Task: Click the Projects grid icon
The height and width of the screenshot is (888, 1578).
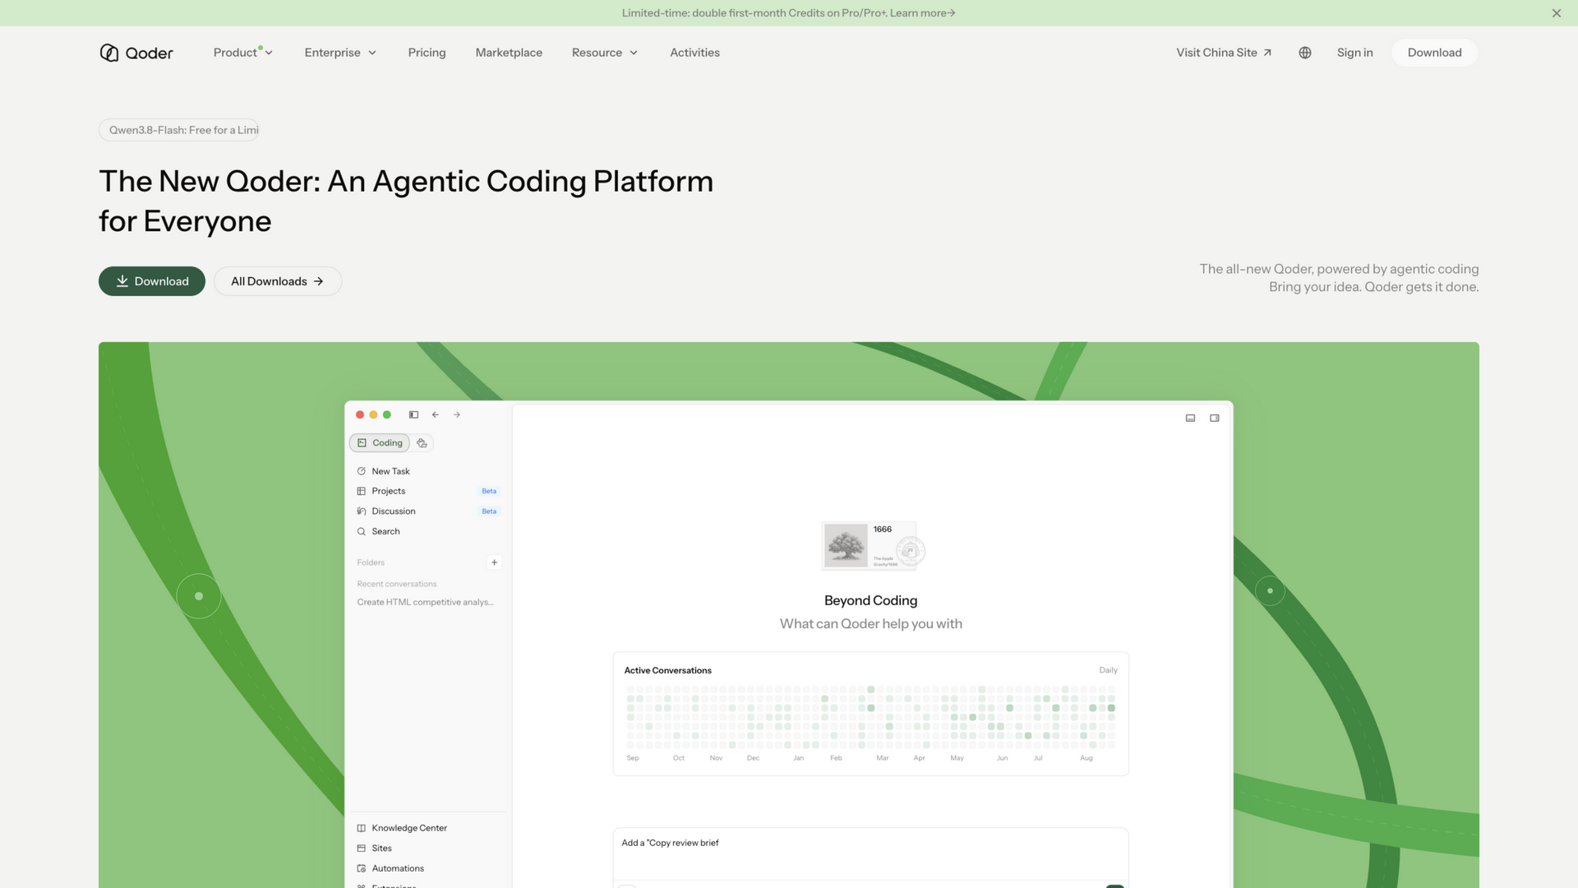Action: tap(361, 491)
